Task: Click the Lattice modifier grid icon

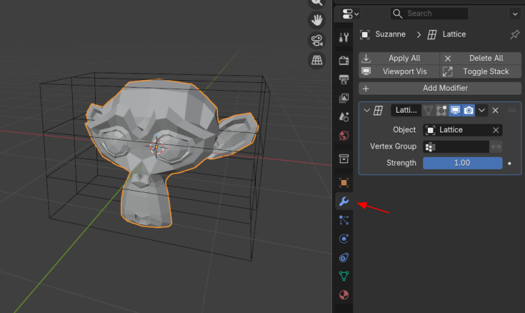Action: [378, 110]
